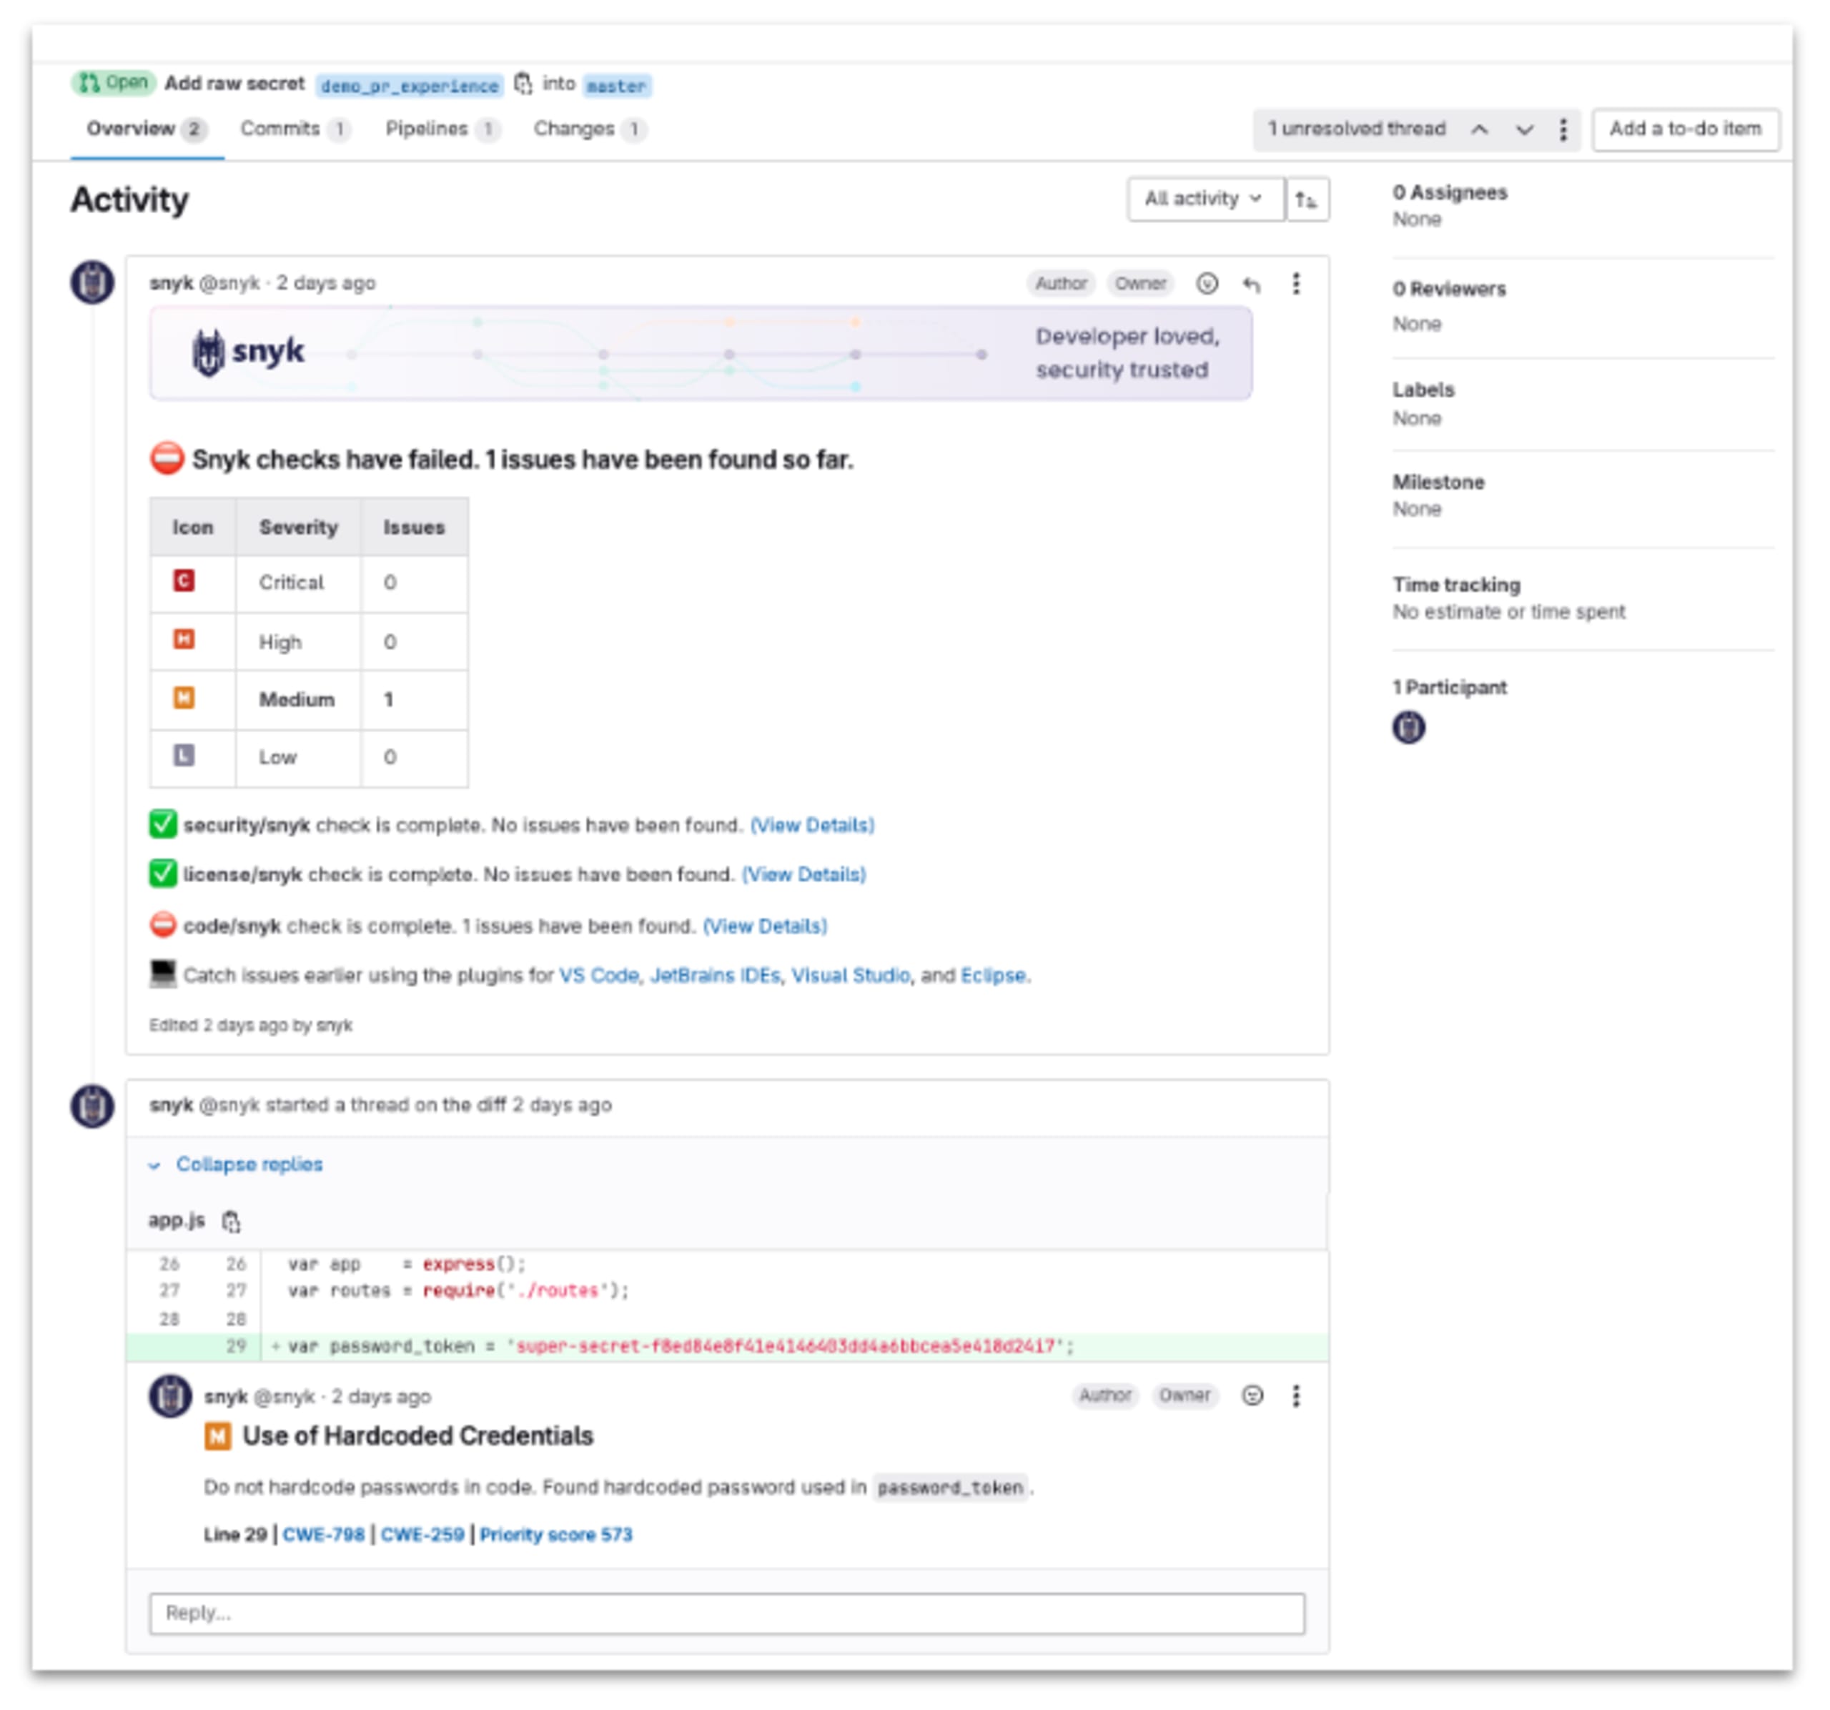Click the 0 Assignees heading
Image resolution: width=1830 pixels, height=1710 pixels.
tap(1450, 192)
